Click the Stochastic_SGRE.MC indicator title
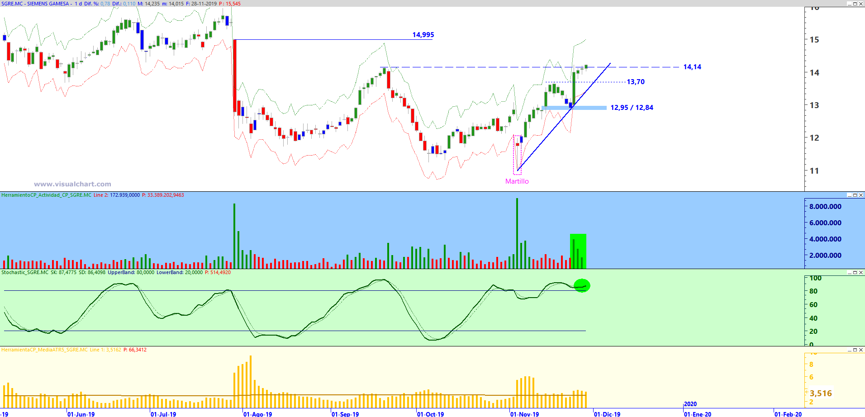Image resolution: width=865 pixels, height=417 pixels. coord(25,272)
